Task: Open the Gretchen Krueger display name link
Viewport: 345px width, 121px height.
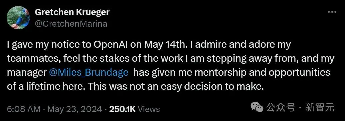Action: point(72,12)
